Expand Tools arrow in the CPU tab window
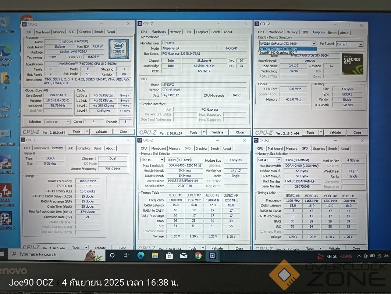This screenshot has height=294, width=391. pos(87,132)
